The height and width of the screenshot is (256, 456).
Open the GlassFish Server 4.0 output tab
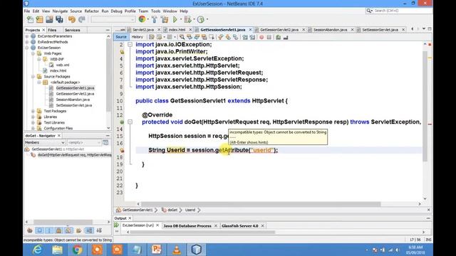pos(240,225)
